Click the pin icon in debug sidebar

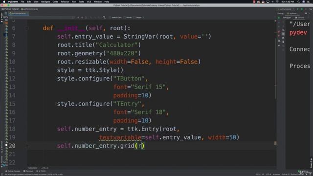click(x=279, y=45)
